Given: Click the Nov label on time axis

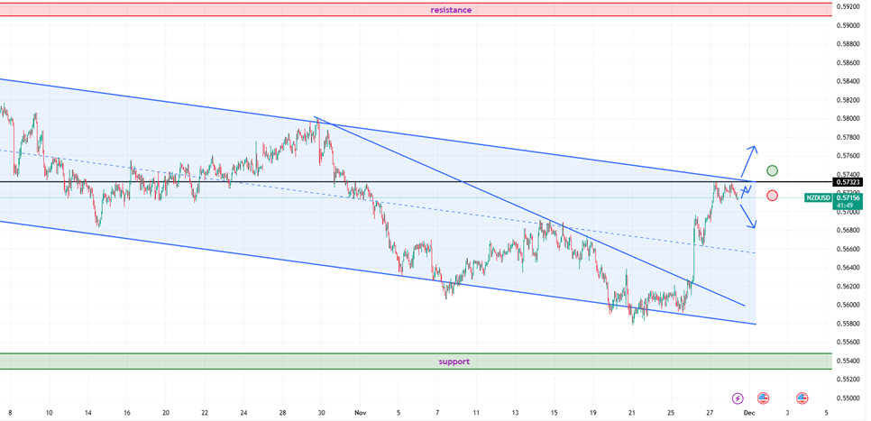Looking at the screenshot, I should pos(360,412).
